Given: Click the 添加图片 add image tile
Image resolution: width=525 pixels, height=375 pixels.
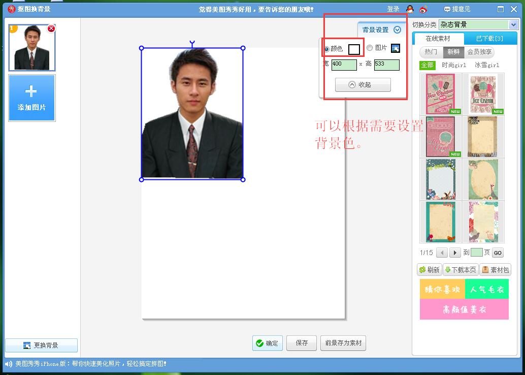Looking at the screenshot, I should [x=31, y=98].
